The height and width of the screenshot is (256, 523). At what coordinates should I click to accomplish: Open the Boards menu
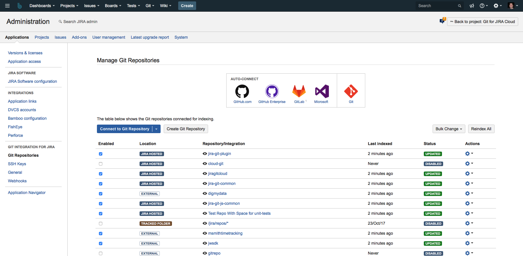coord(113,6)
